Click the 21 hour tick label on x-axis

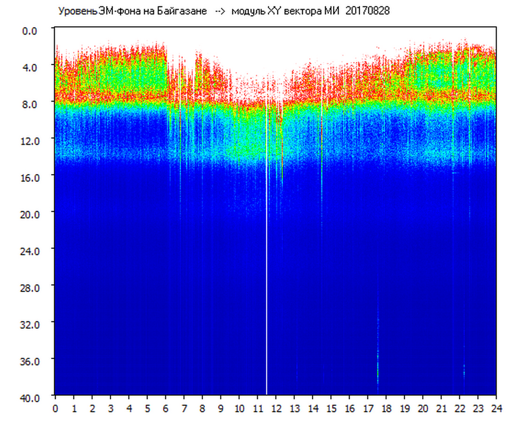441,408
